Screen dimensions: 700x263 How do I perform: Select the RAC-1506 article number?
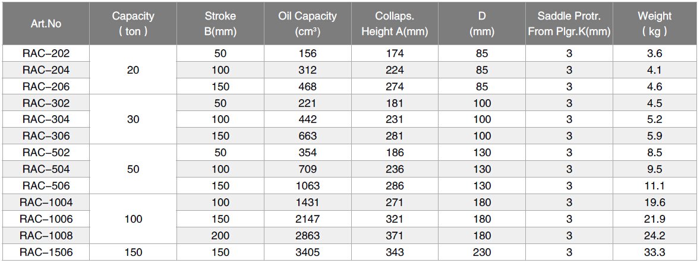46,252
